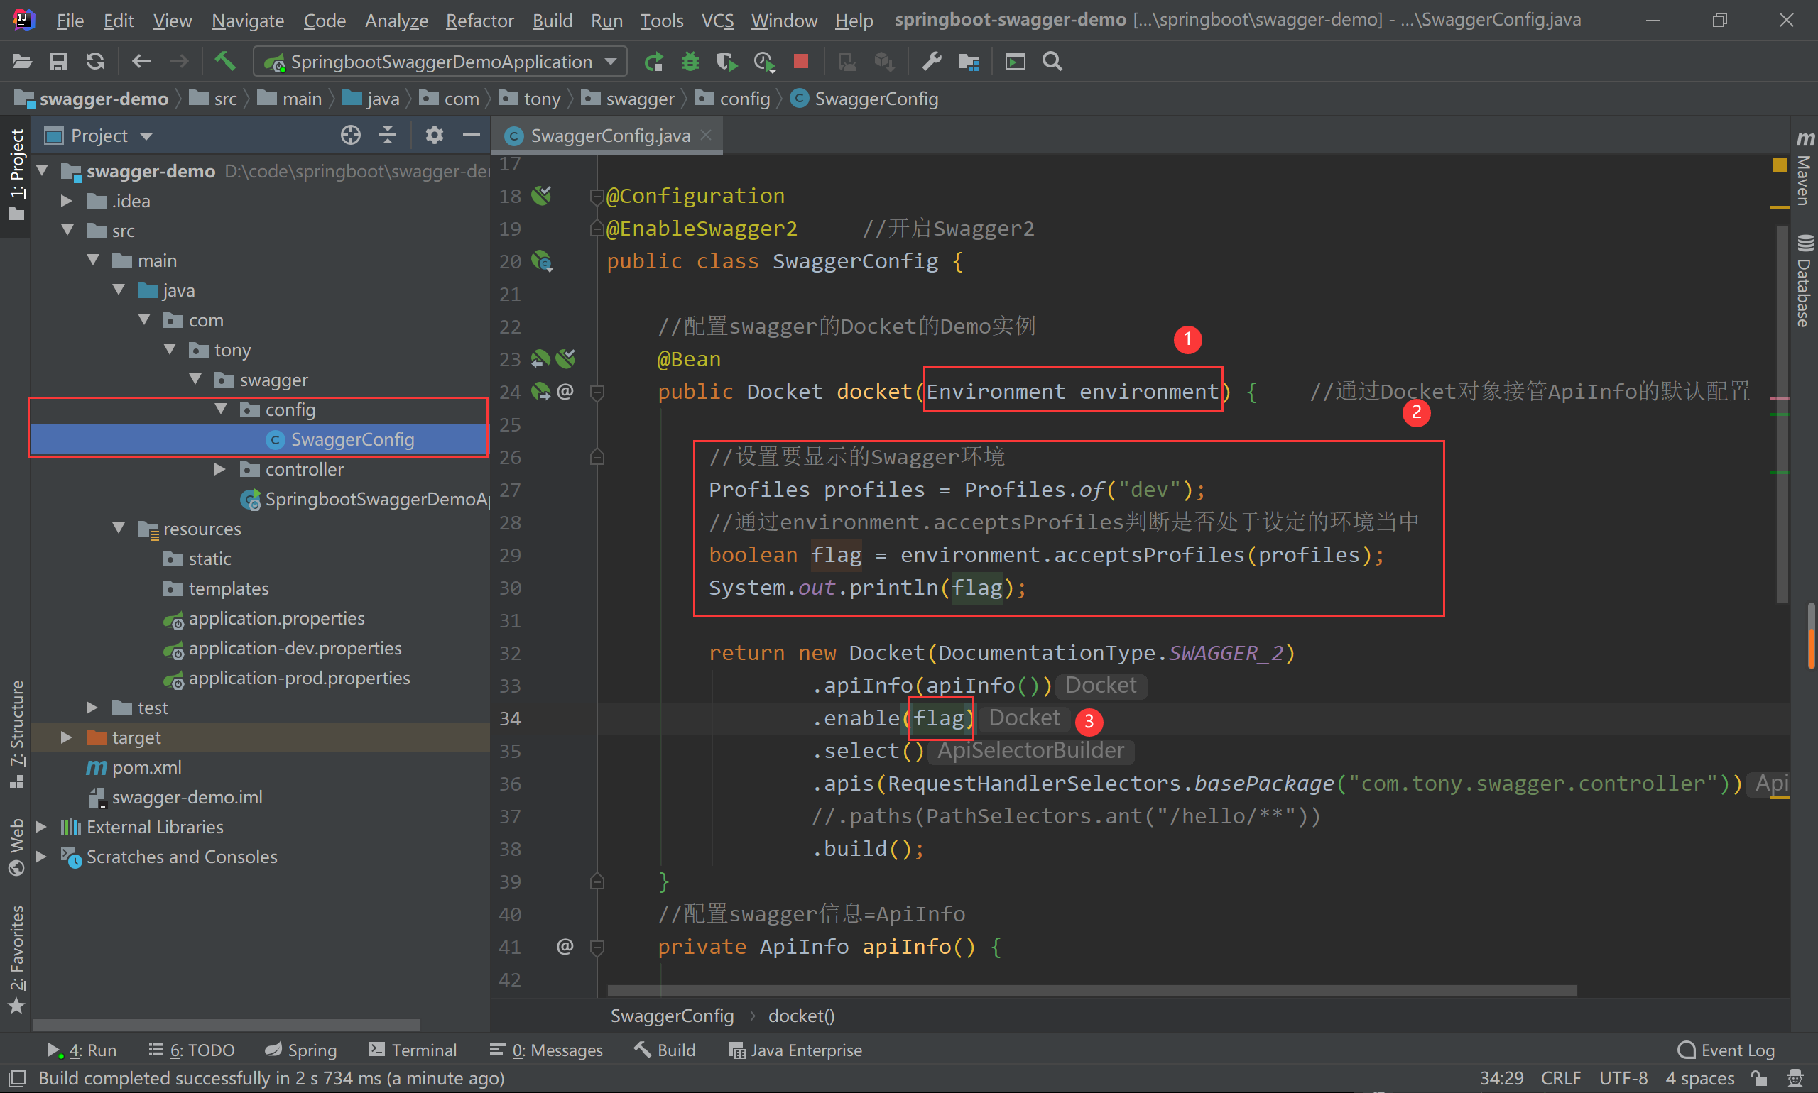Expand the controller folder in project tree
This screenshot has height=1093, width=1818.
tap(219, 469)
